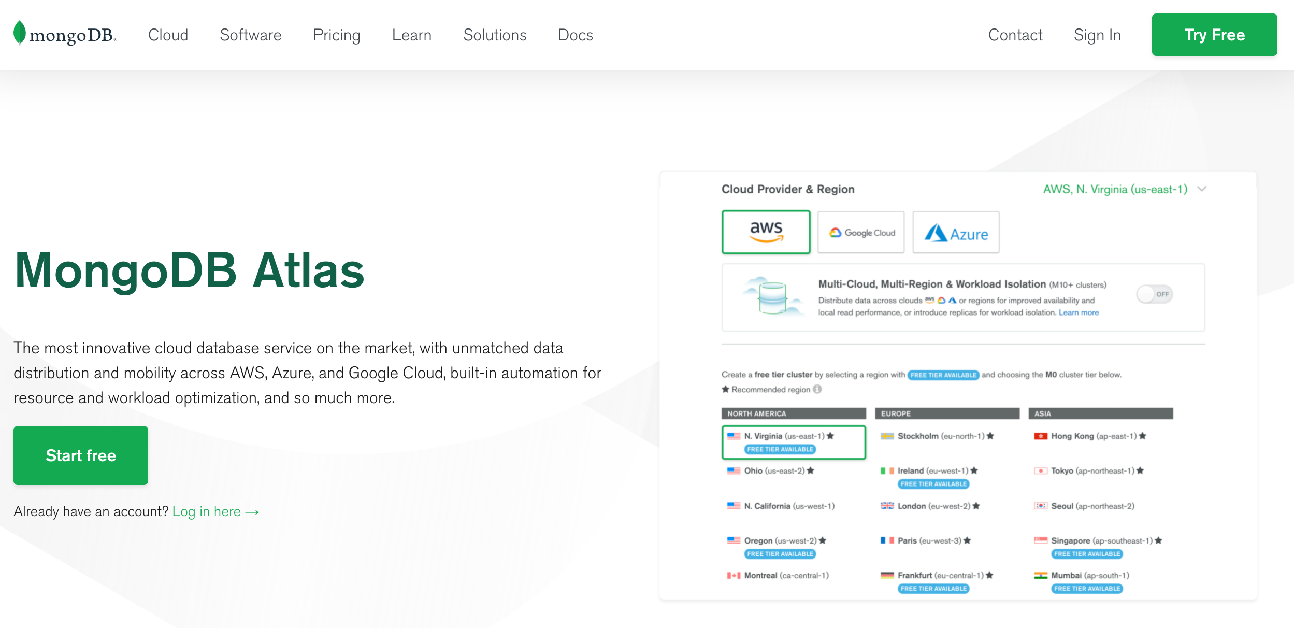Click the Recommended region info icon
This screenshot has height=628, width=1294.
[817, 389]
